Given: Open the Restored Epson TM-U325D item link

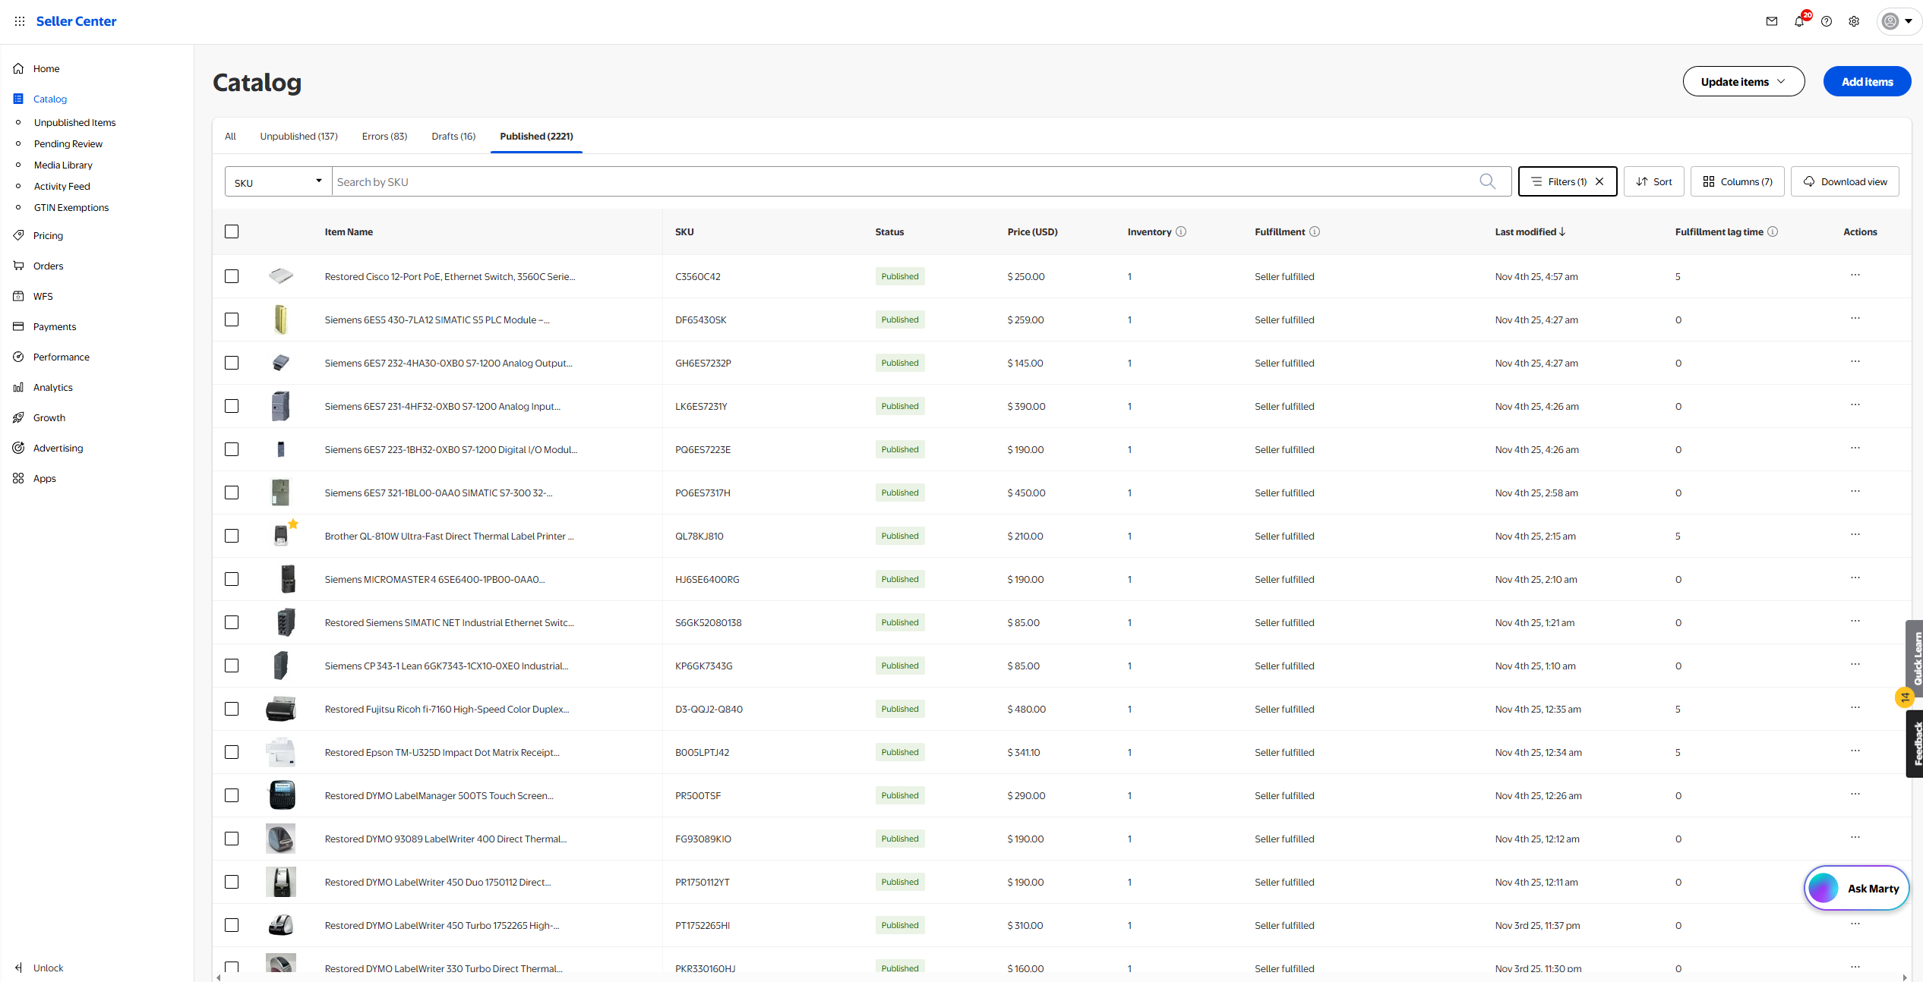Looking at the screenshot, I should click(x=442, y=752).
